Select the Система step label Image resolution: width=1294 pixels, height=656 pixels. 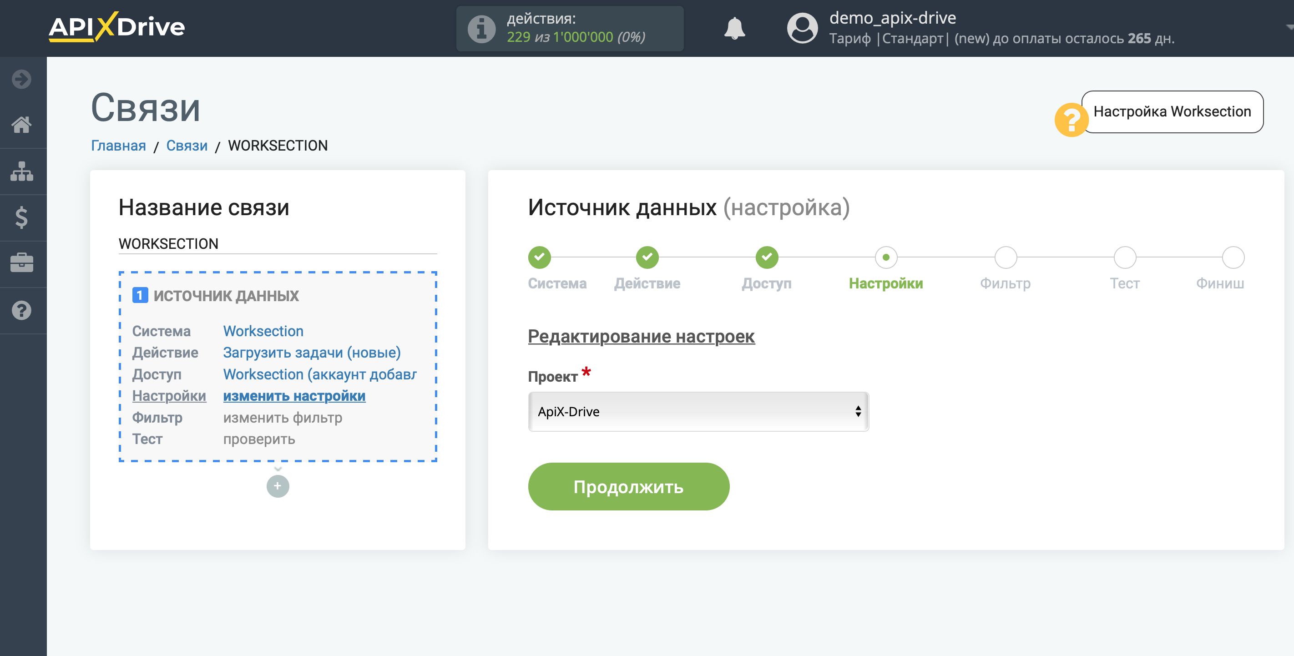pos(557,283)
